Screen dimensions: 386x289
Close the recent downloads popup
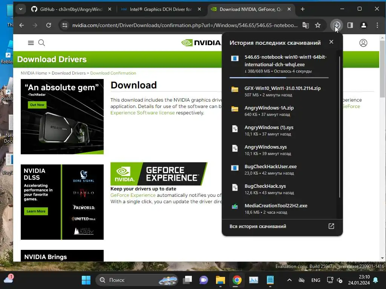tap(331, 42)
